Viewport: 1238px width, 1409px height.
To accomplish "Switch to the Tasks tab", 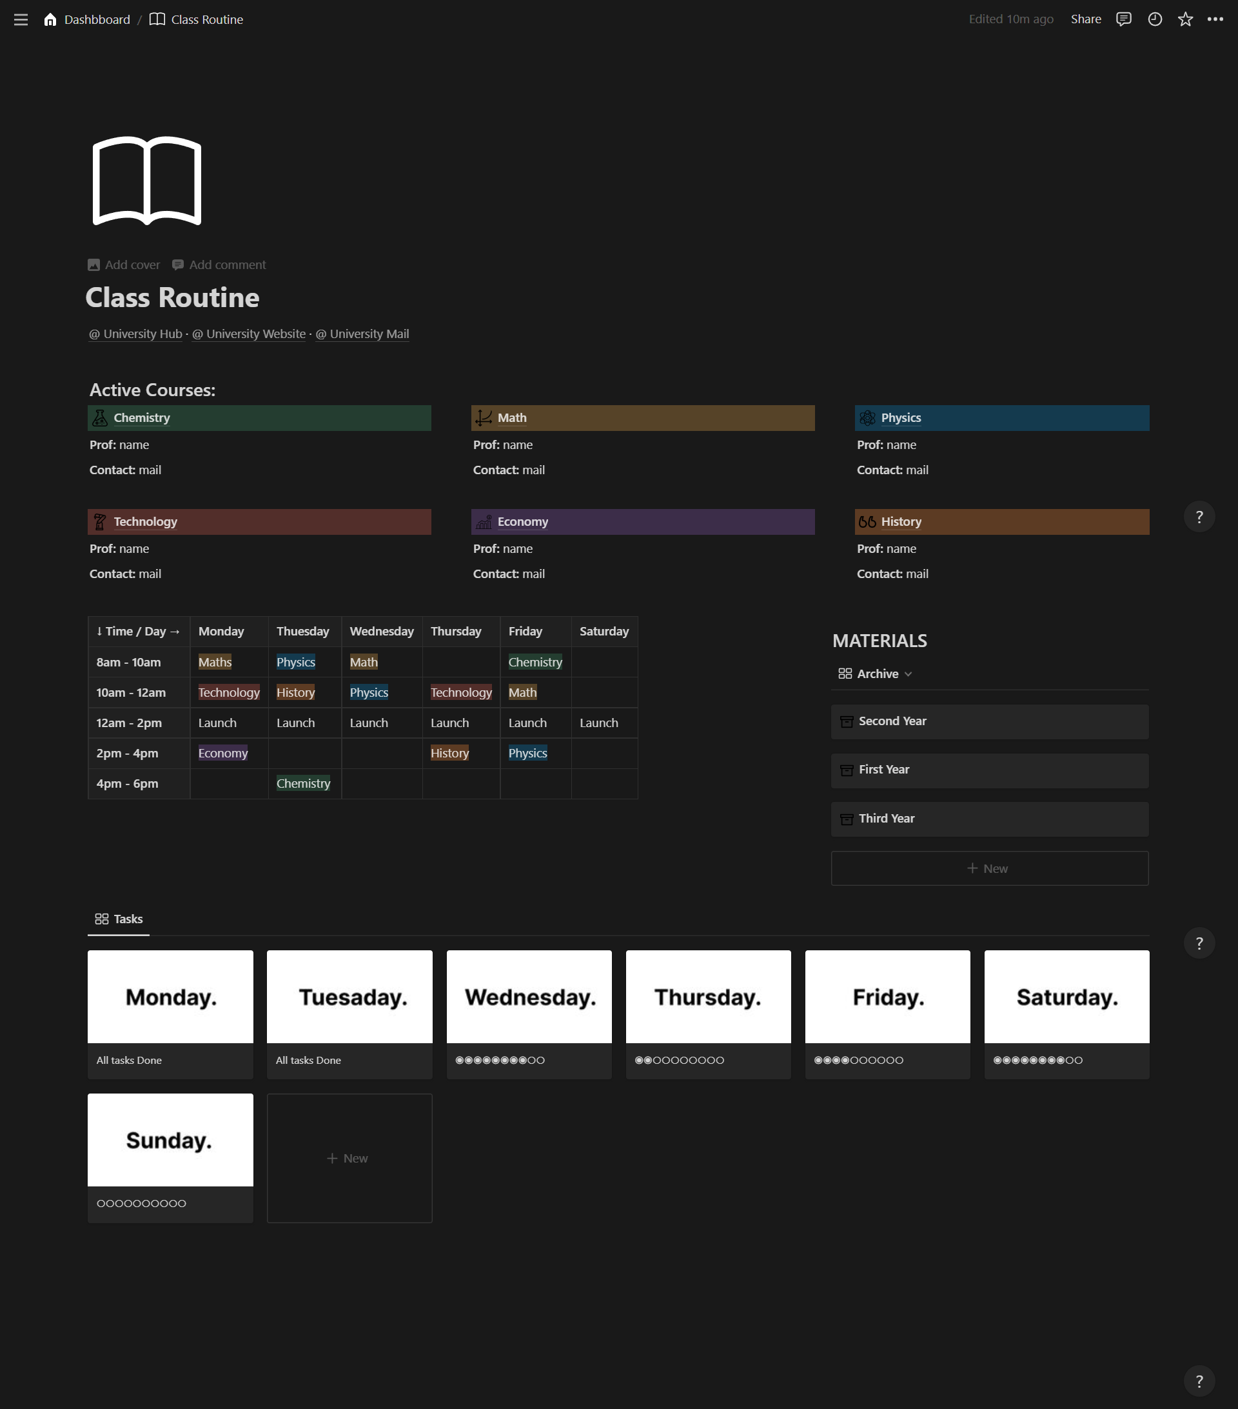I will click(x=119, y=919).
